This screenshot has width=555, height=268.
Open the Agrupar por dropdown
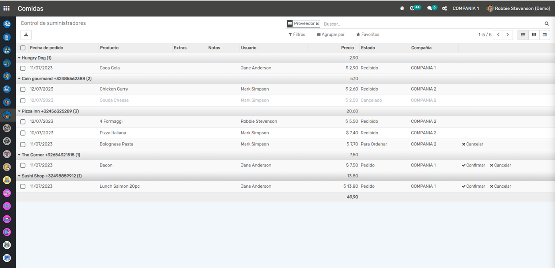331,35
